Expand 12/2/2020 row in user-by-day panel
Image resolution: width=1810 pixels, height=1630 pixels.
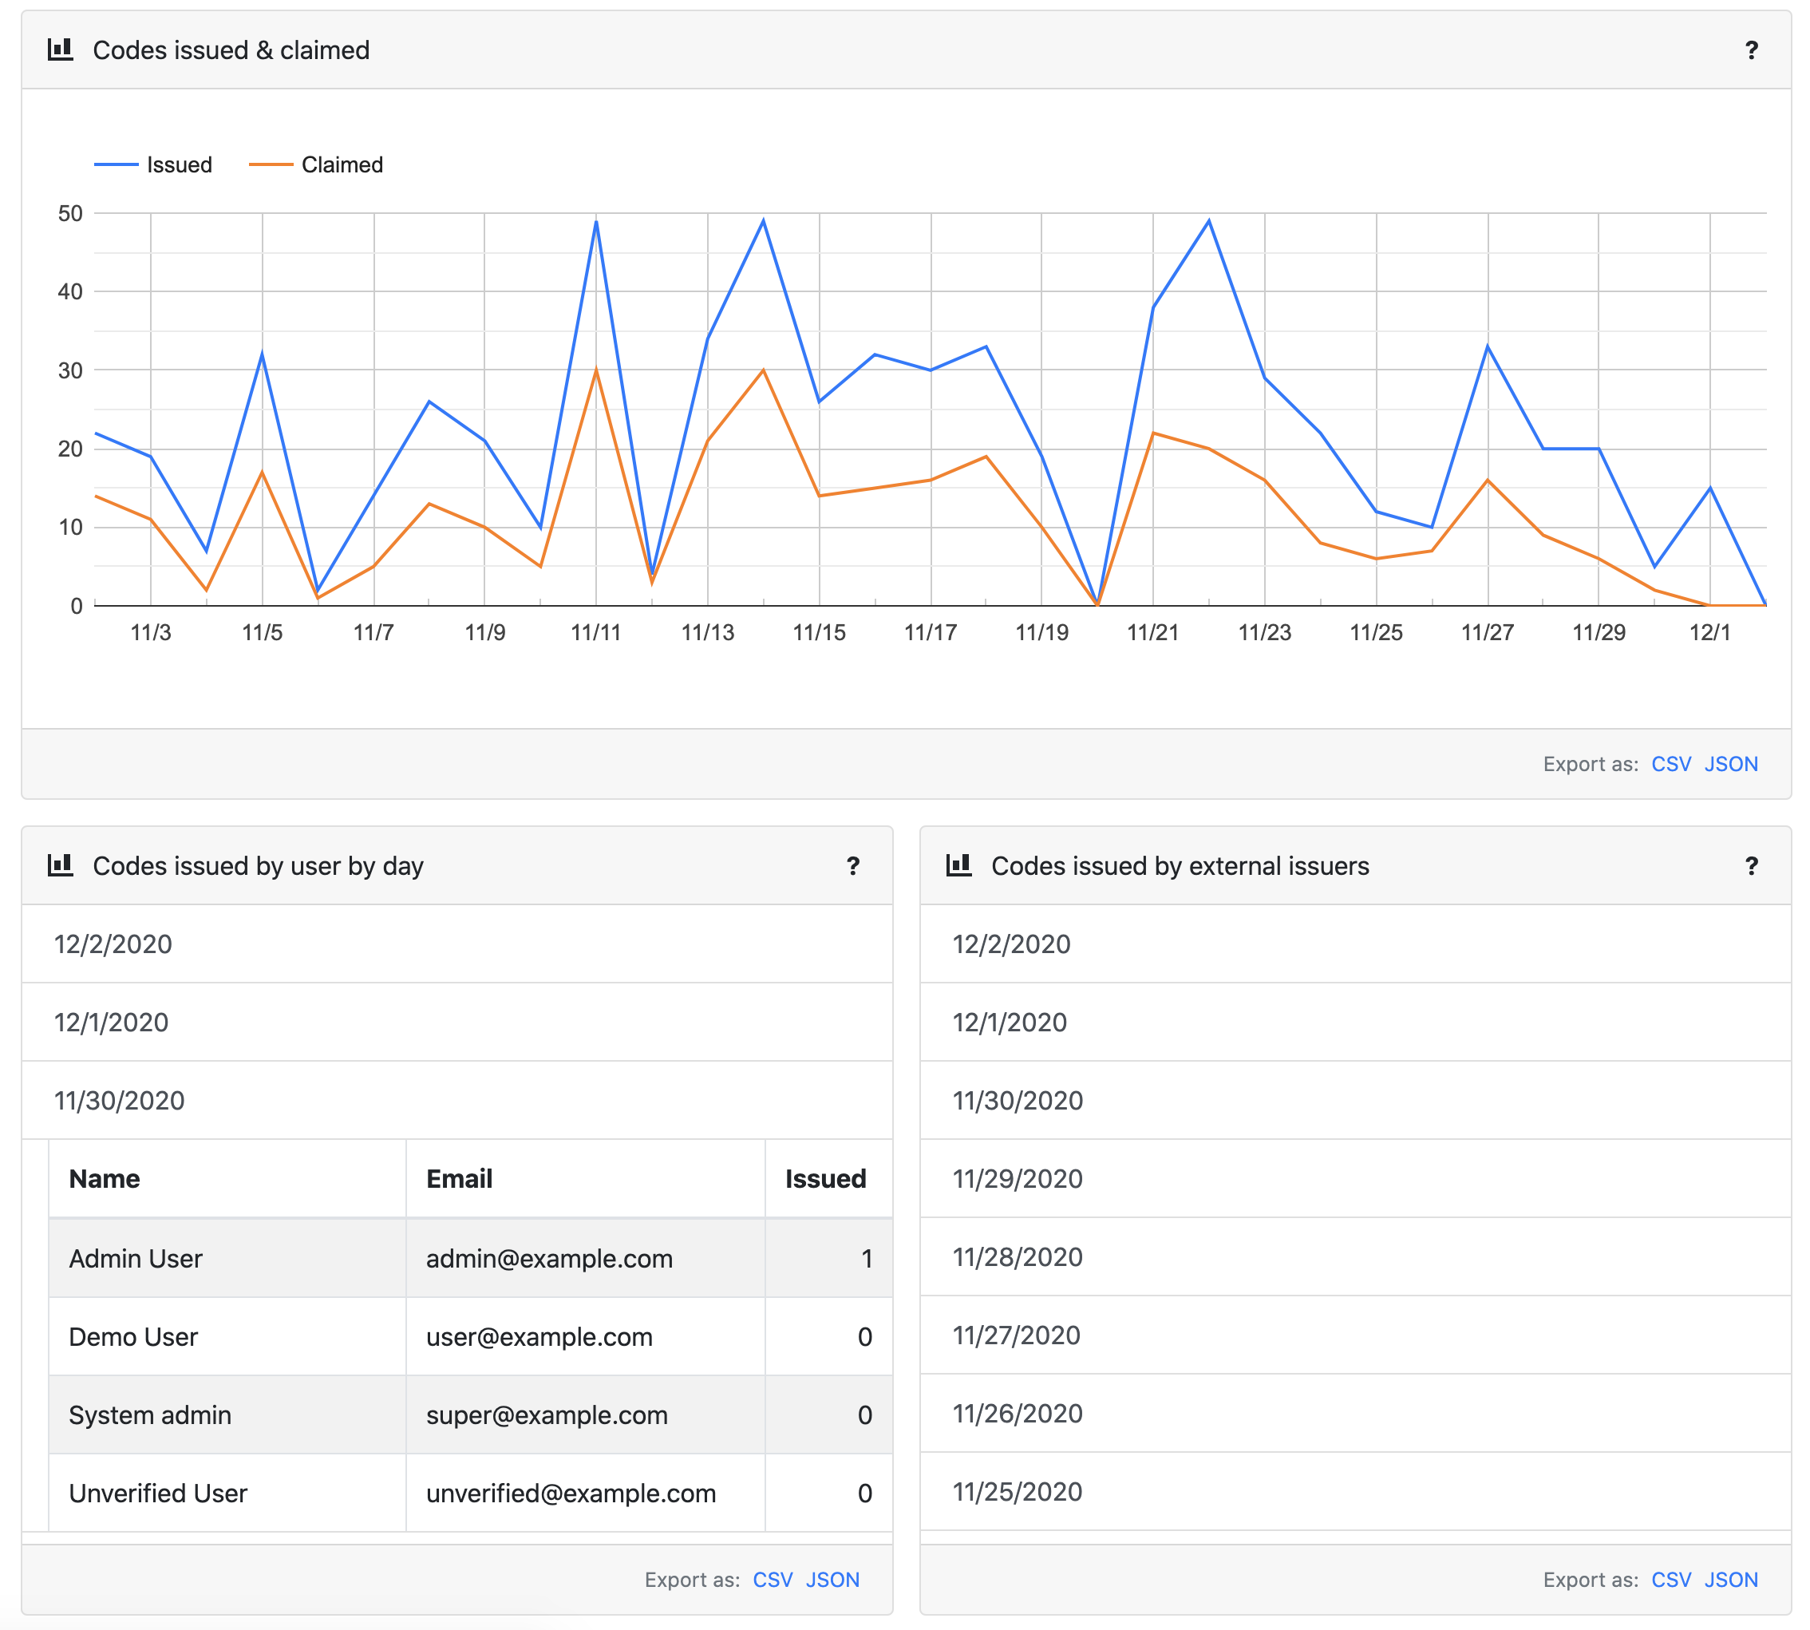point(113,944)
